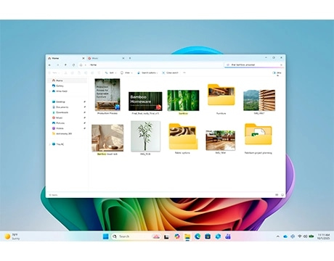Click the search box containing bamboo proposal query

point(254,65)
